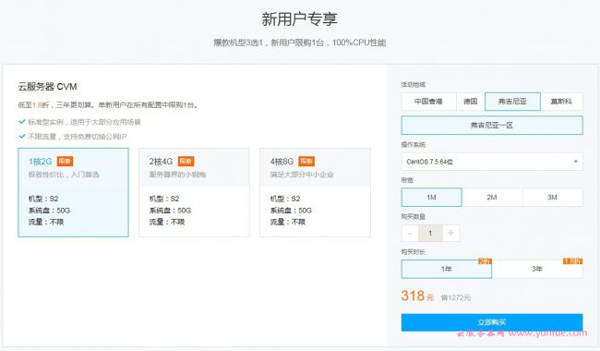Viewport: 600px width, 351px height.
Task: Choose the 弗吉尼亚 region tab
Action: pos(512,102)
